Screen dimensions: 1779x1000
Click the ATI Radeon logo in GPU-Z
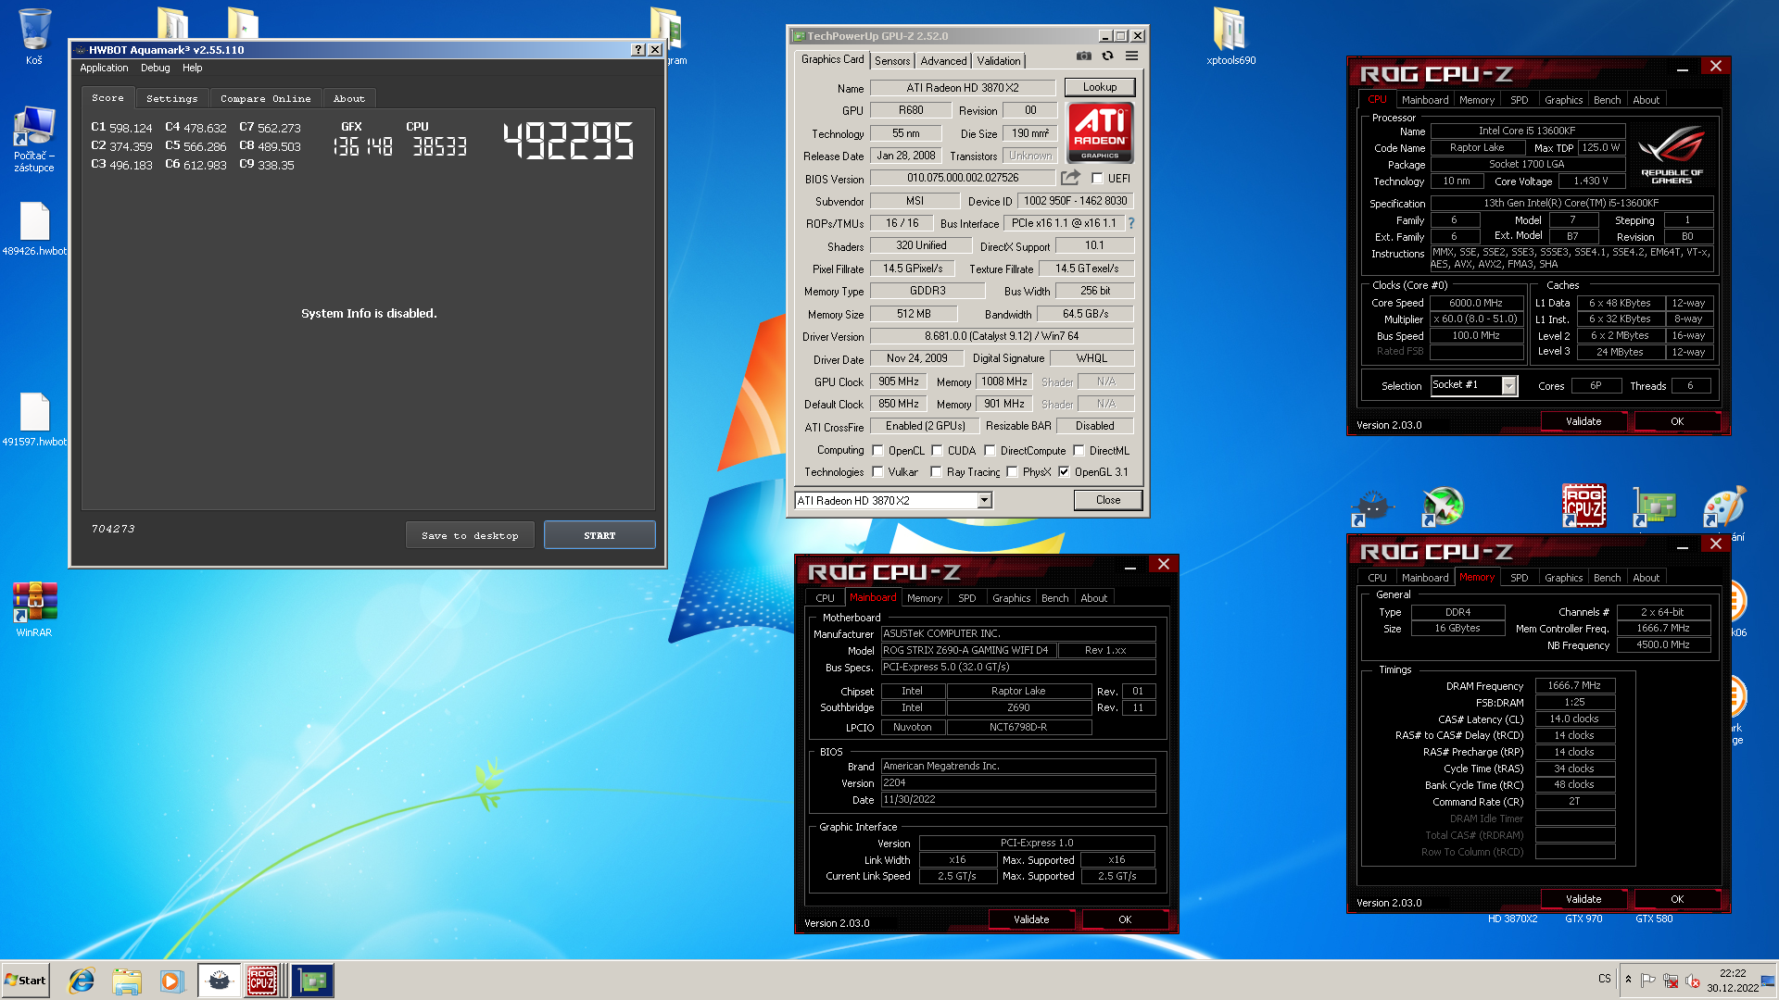(x=1100, y=132)
